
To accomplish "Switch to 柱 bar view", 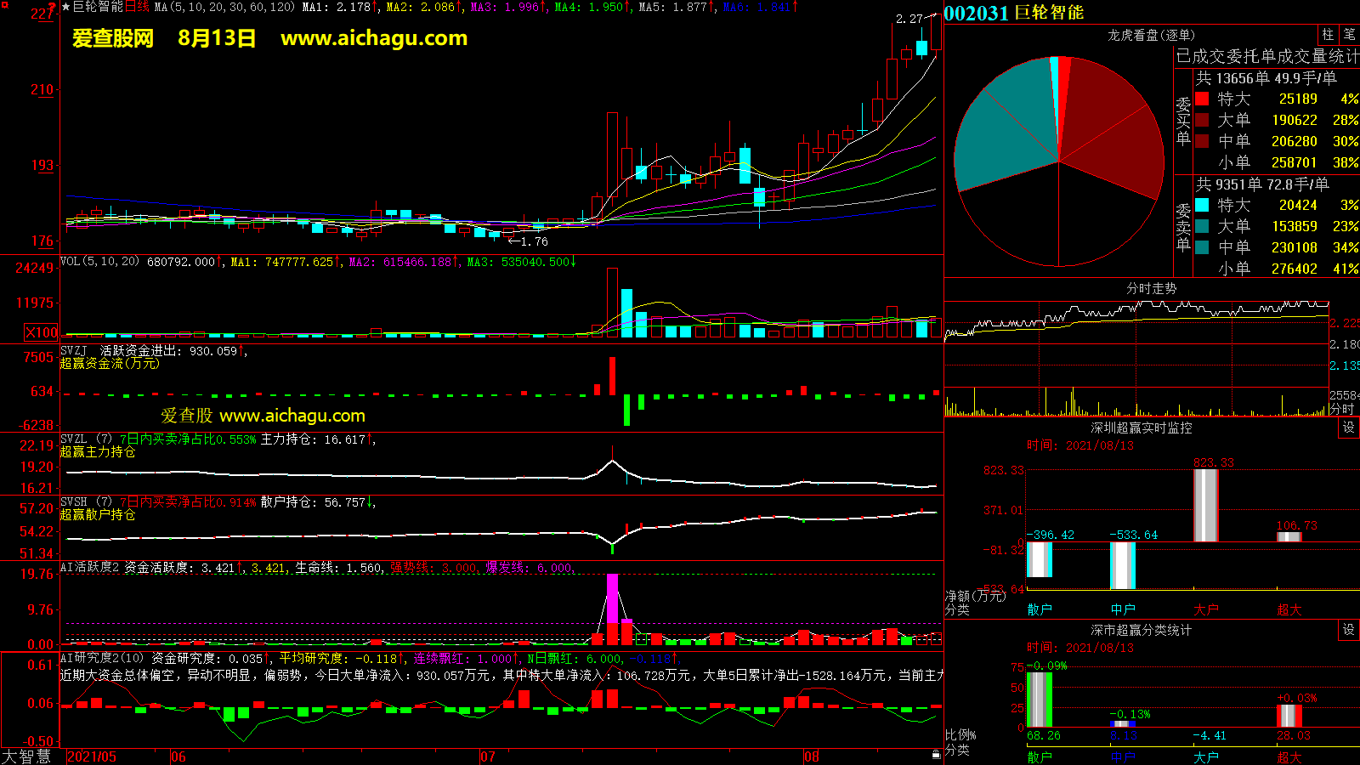I will [1328, 34].
